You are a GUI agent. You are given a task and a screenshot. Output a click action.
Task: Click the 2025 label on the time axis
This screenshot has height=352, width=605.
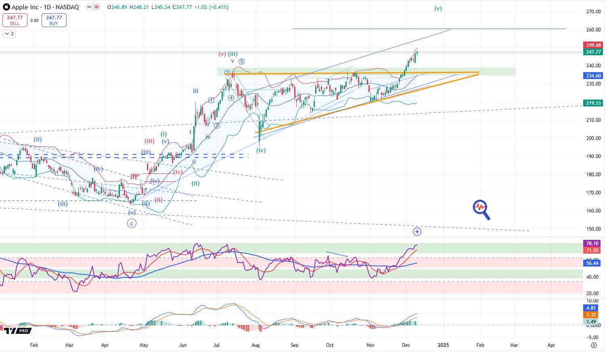[443, 345]
